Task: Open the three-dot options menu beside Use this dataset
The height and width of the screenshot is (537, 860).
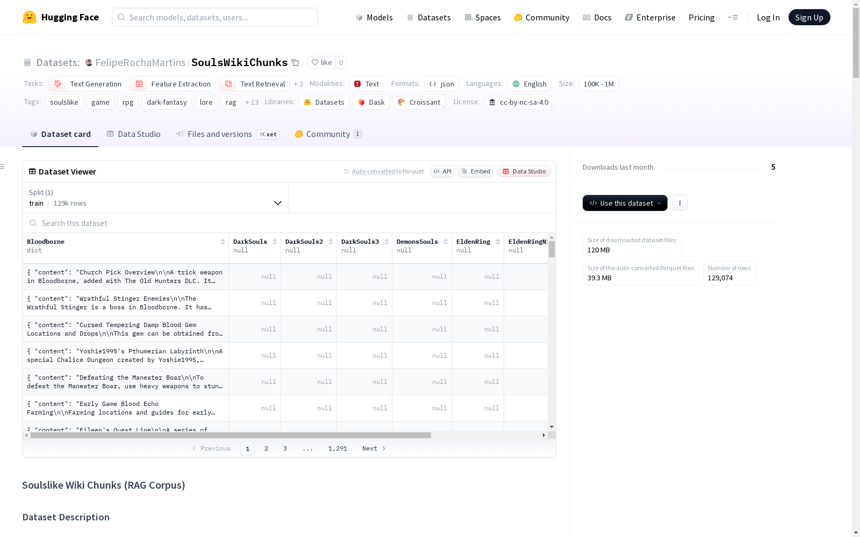Action: click(680, 203)
